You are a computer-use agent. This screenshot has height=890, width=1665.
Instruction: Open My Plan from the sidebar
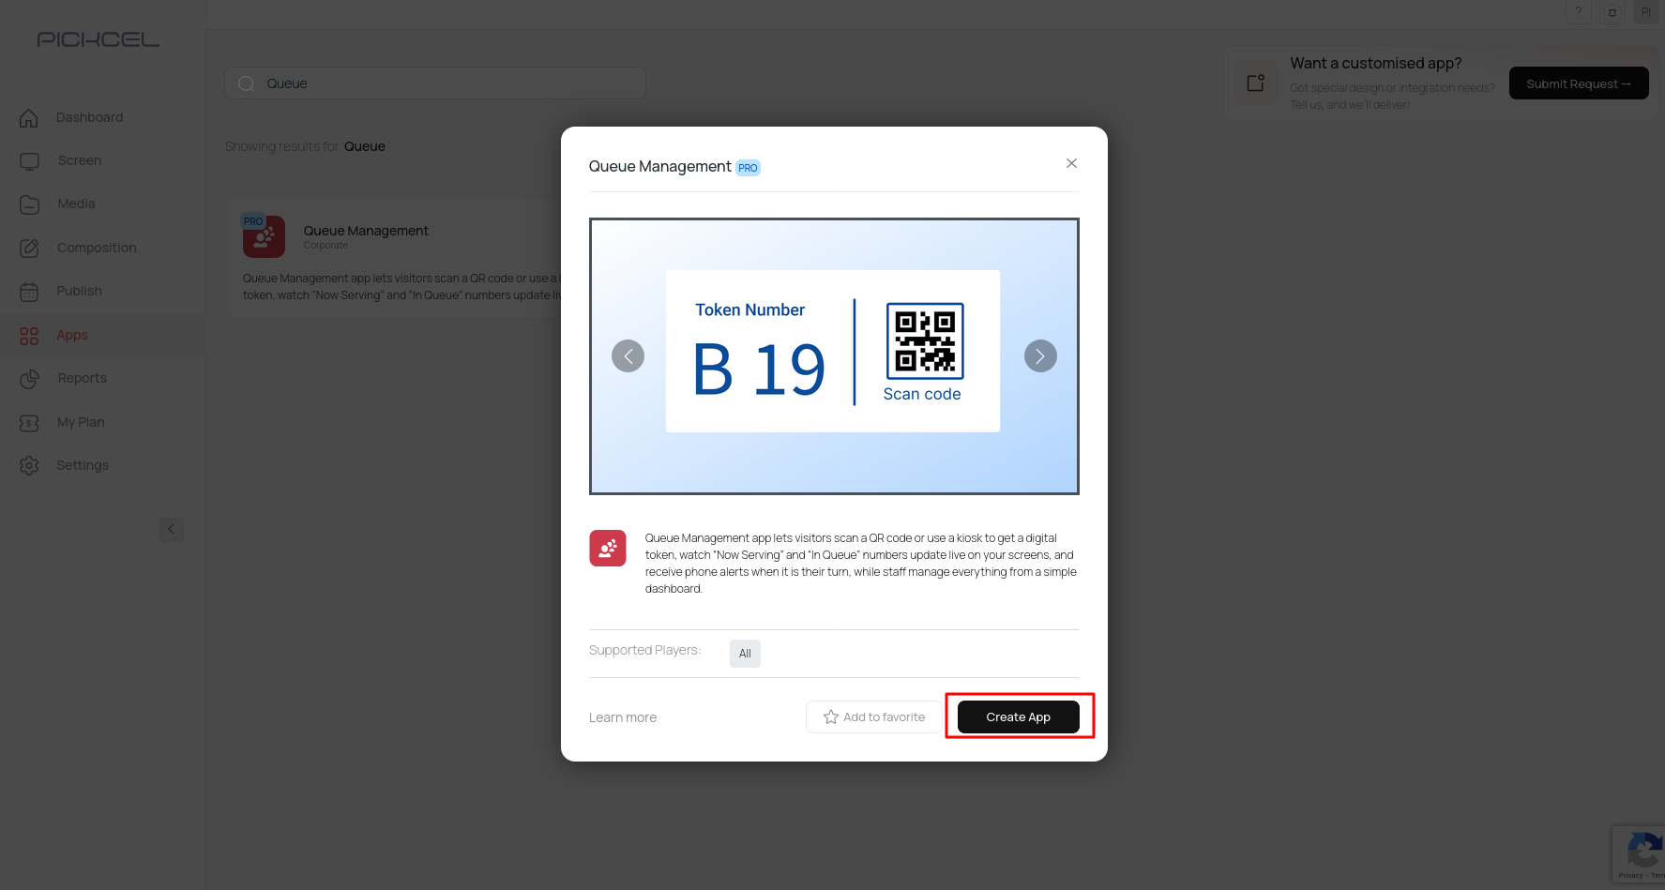pyautogui.click(x=29, y=422)
